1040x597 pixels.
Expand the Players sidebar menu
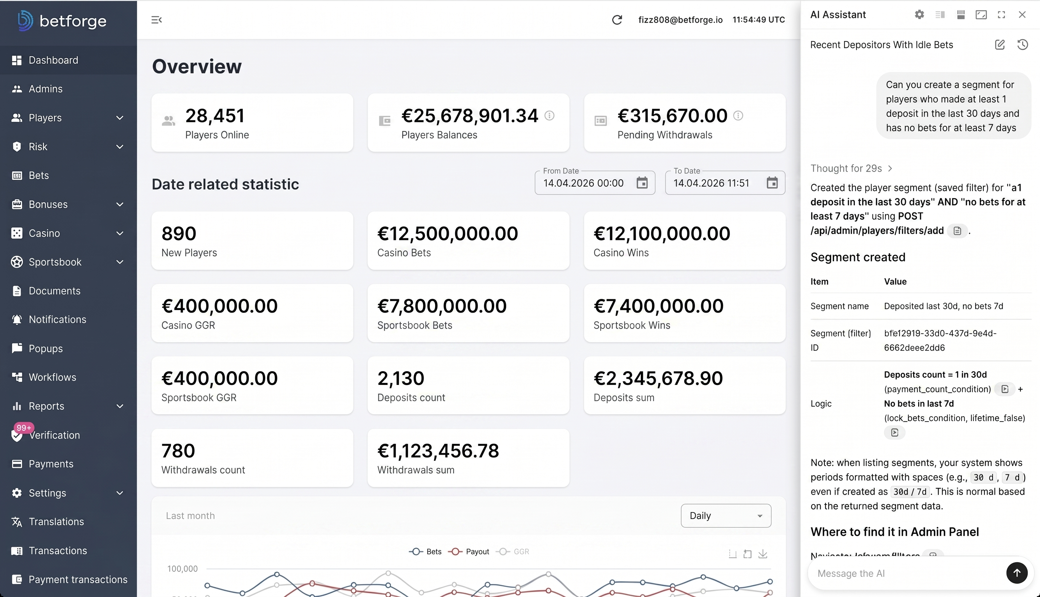click(68, 118)
